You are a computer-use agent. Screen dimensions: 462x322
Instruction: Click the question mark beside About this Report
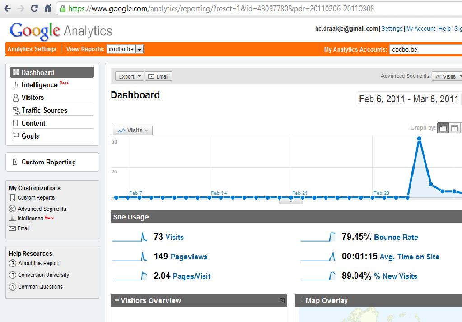12,263
